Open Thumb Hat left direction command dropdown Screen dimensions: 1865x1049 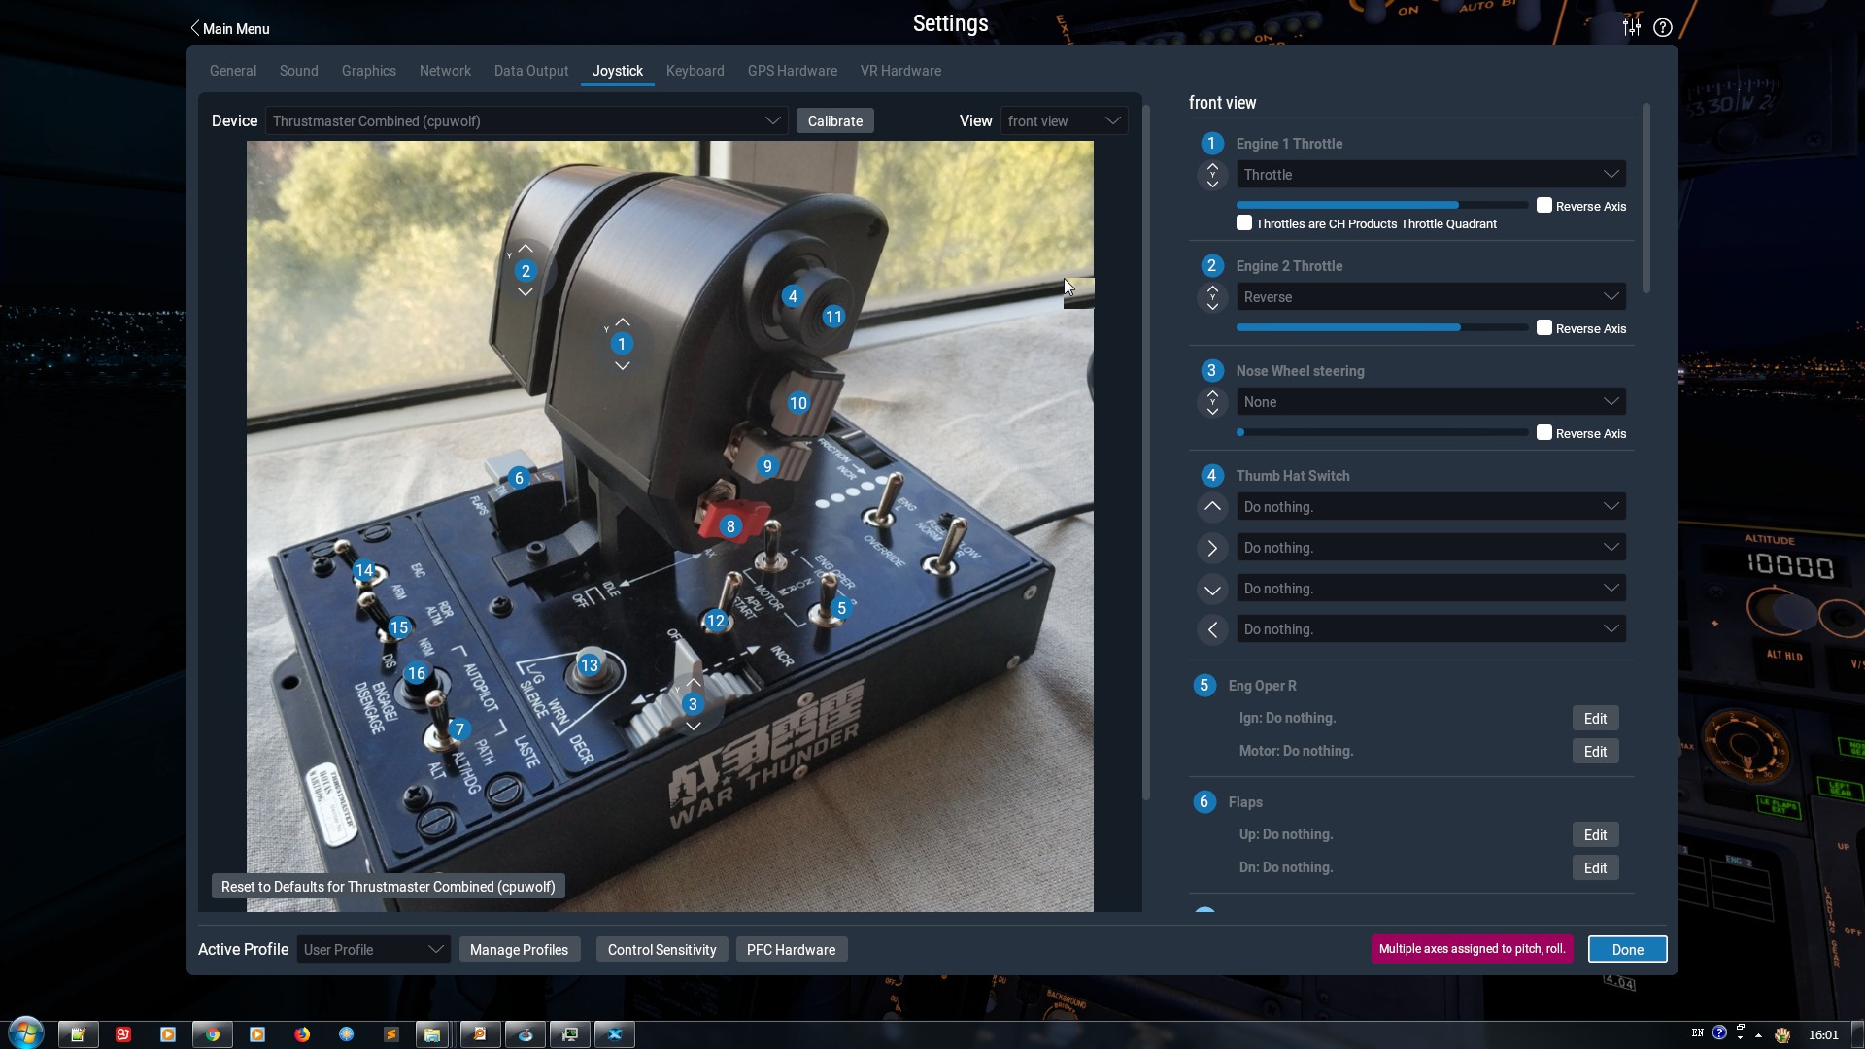[x=1431, y=629]
